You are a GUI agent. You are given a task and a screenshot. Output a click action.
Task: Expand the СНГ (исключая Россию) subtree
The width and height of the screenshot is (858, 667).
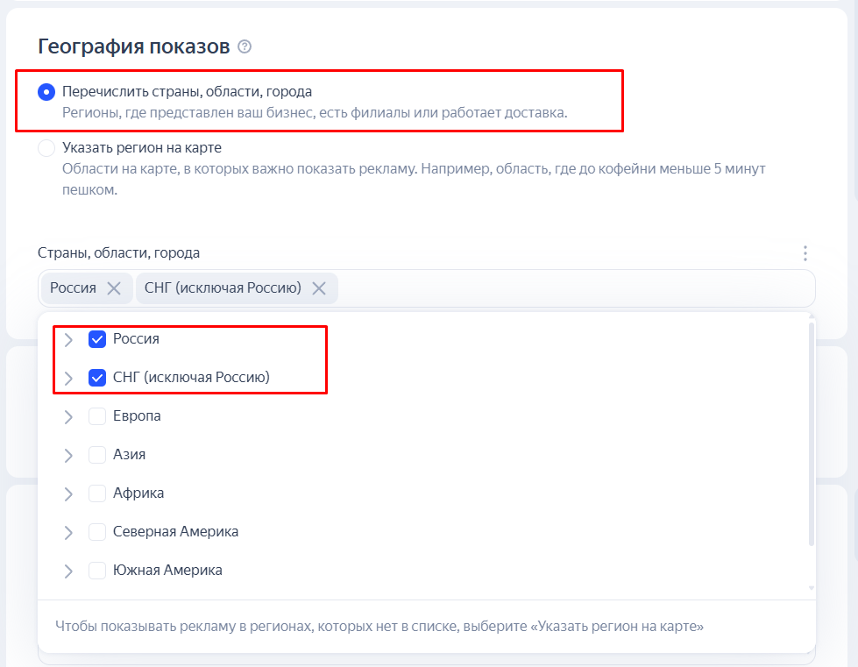68,378
